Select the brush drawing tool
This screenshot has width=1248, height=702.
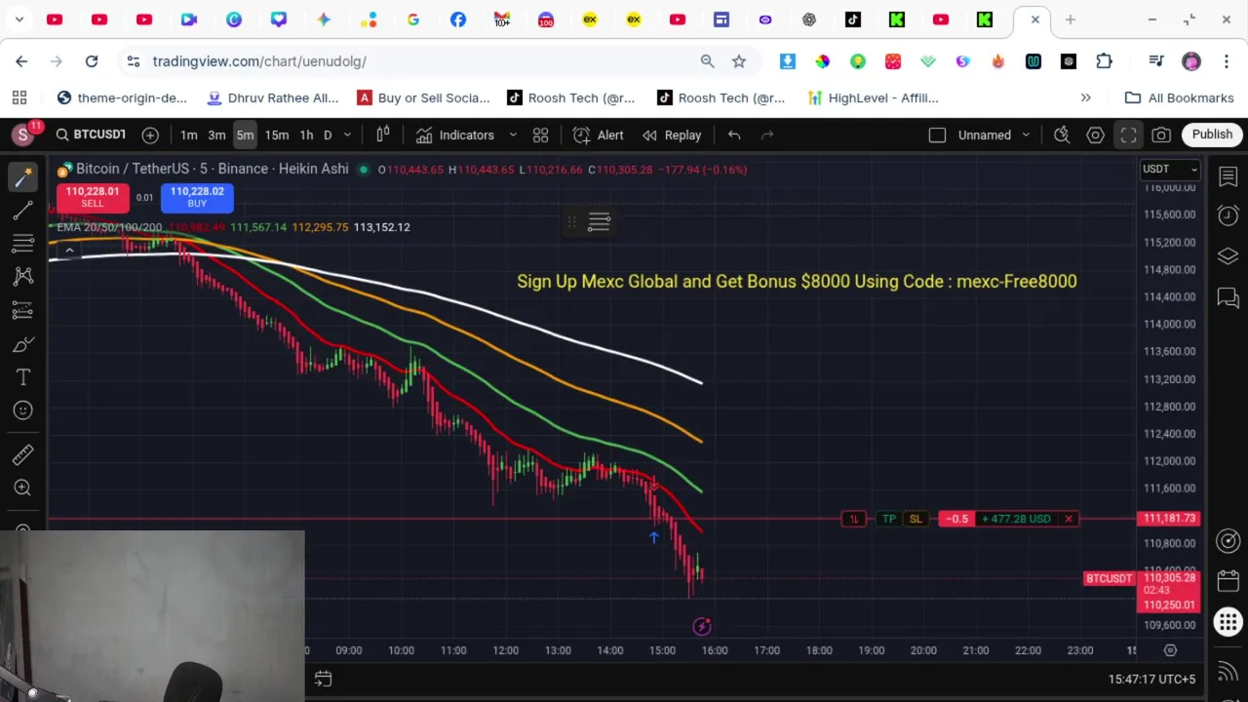(23, 344)
